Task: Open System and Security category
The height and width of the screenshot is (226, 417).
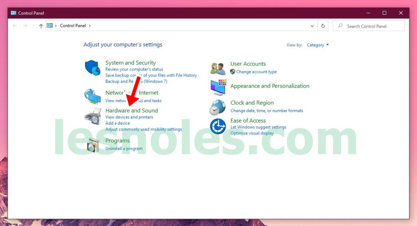Action: [x=131, y=63]
